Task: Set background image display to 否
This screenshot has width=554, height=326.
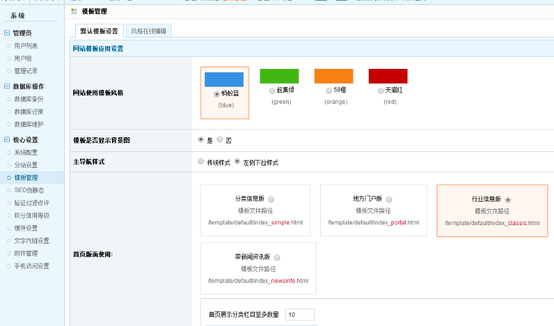Action: point(220,140)
